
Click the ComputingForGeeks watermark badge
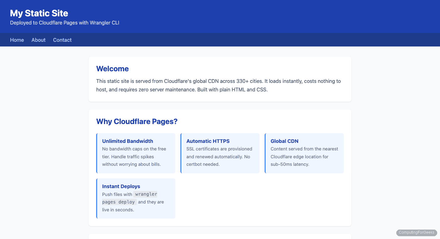tap(416, 232)
